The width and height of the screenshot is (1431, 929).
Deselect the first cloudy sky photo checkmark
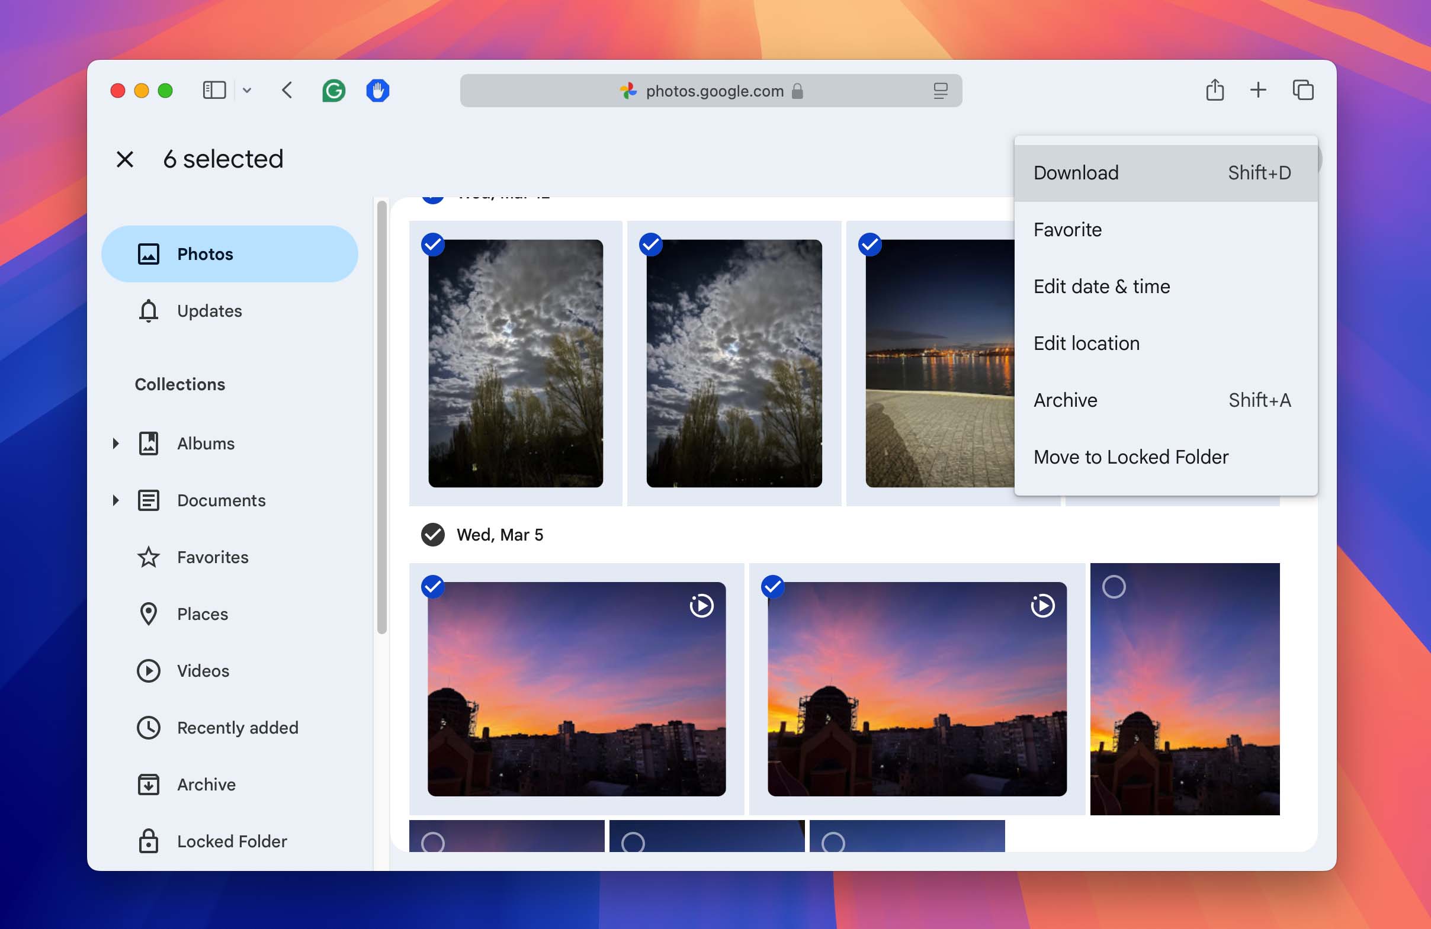[432, 245]
